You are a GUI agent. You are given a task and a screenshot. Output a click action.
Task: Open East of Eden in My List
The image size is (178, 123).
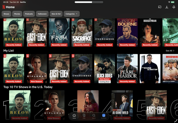[x=59, y=68]
